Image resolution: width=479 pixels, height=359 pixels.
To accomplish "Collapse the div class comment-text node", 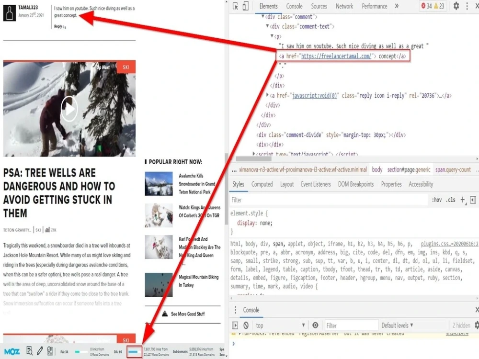I will click(267, 26).
